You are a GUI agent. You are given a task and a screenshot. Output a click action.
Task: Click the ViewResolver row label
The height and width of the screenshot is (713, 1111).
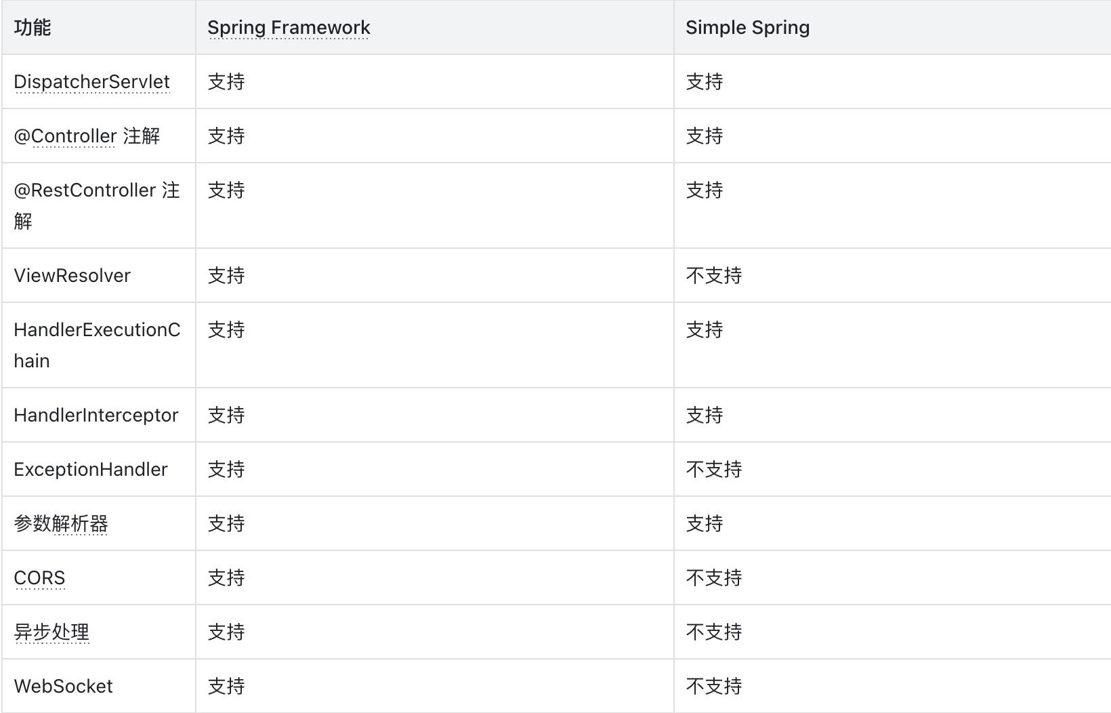(x=72, y=276)
